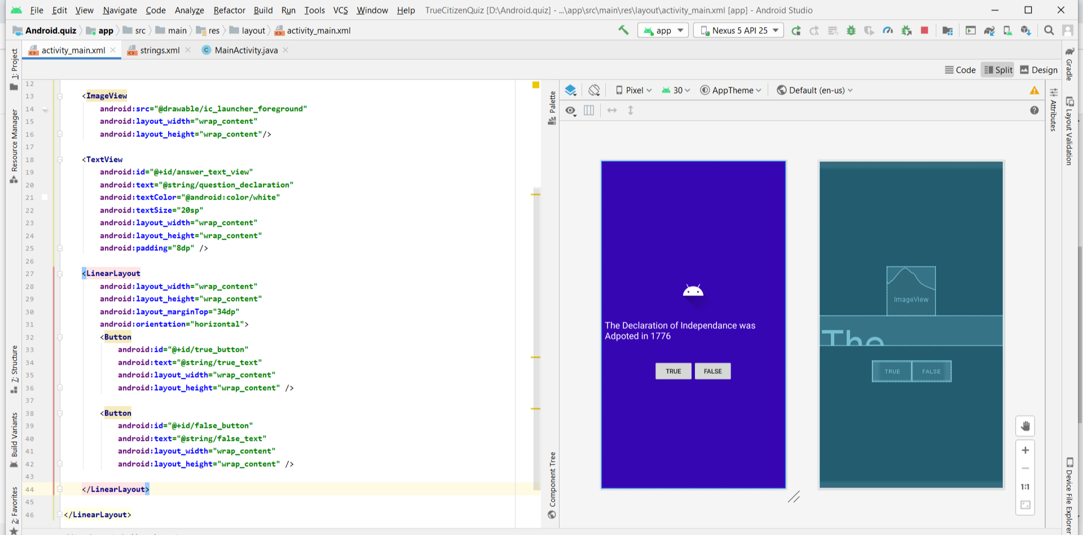Toggle the Resource Manager tool window

[14, 146]
